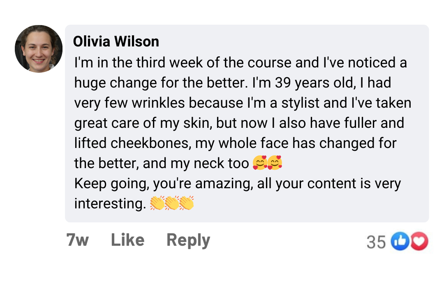Open the Olivia Wilson profile name link
Viewport: 444px width, 307px height.
click(x=116, y=42)
